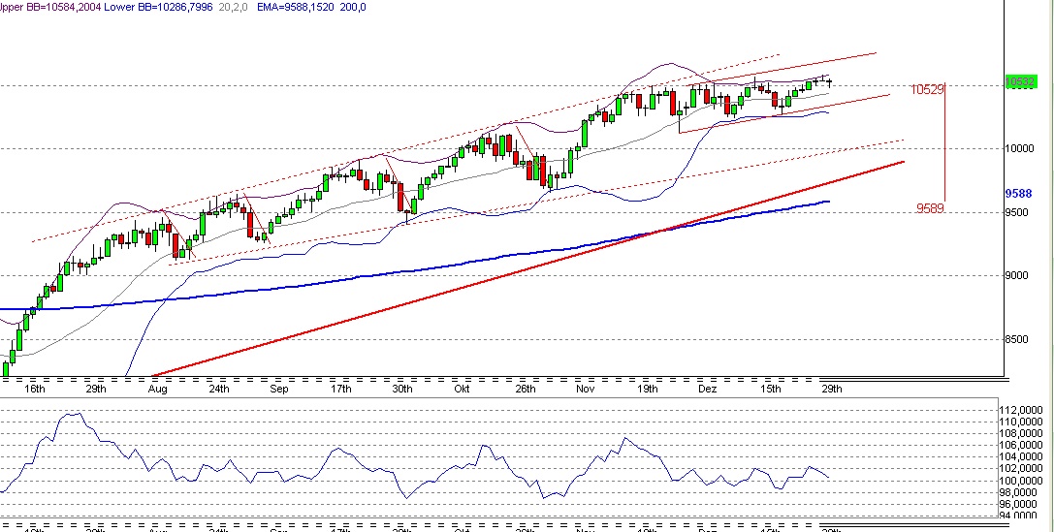Select the Sep label on time axis

(279, 389)
